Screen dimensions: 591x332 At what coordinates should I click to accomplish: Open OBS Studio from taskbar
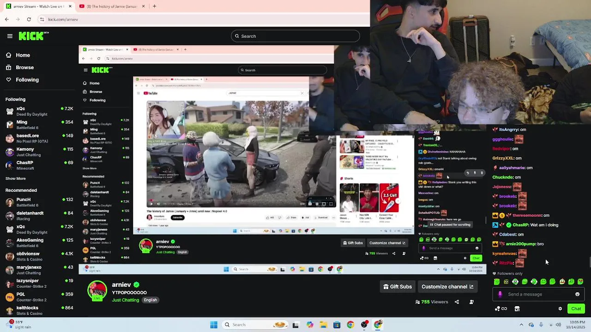point(364,325)
